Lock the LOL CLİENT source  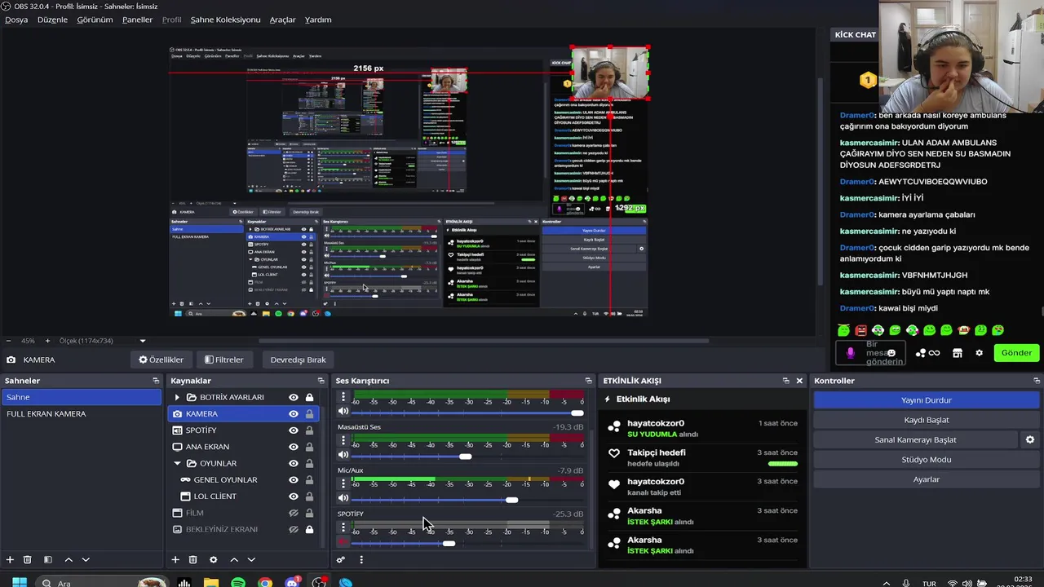tap(310, 496)
